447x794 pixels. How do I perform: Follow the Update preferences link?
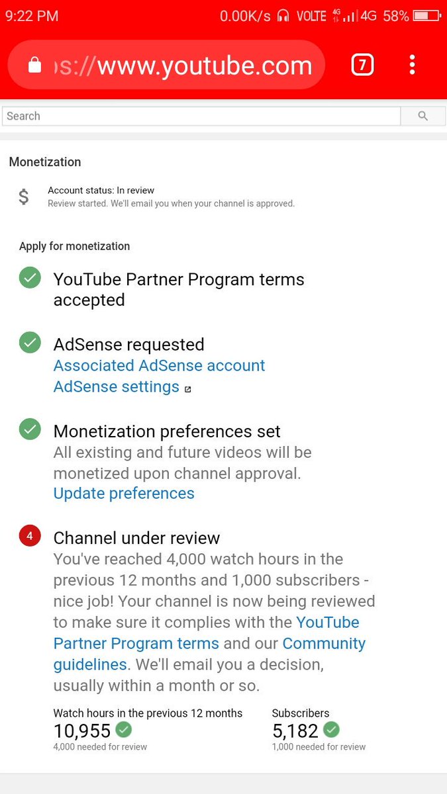(124, 494)
